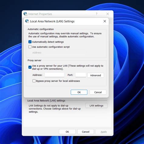This screenshot has height=144, width=144.
Task: Click the Apply button
Action: [x=104, y=132]
